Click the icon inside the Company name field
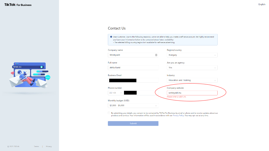This screenshot has width=269, height=151. point(156,55)
